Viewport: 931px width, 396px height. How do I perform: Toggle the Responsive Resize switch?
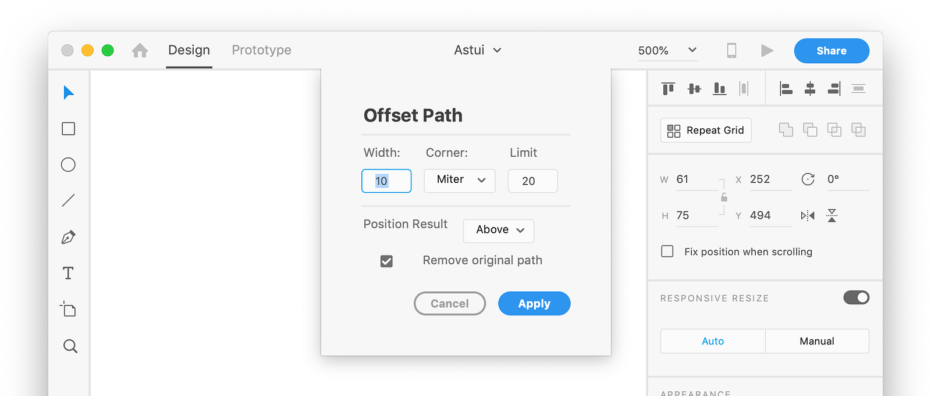856,298
